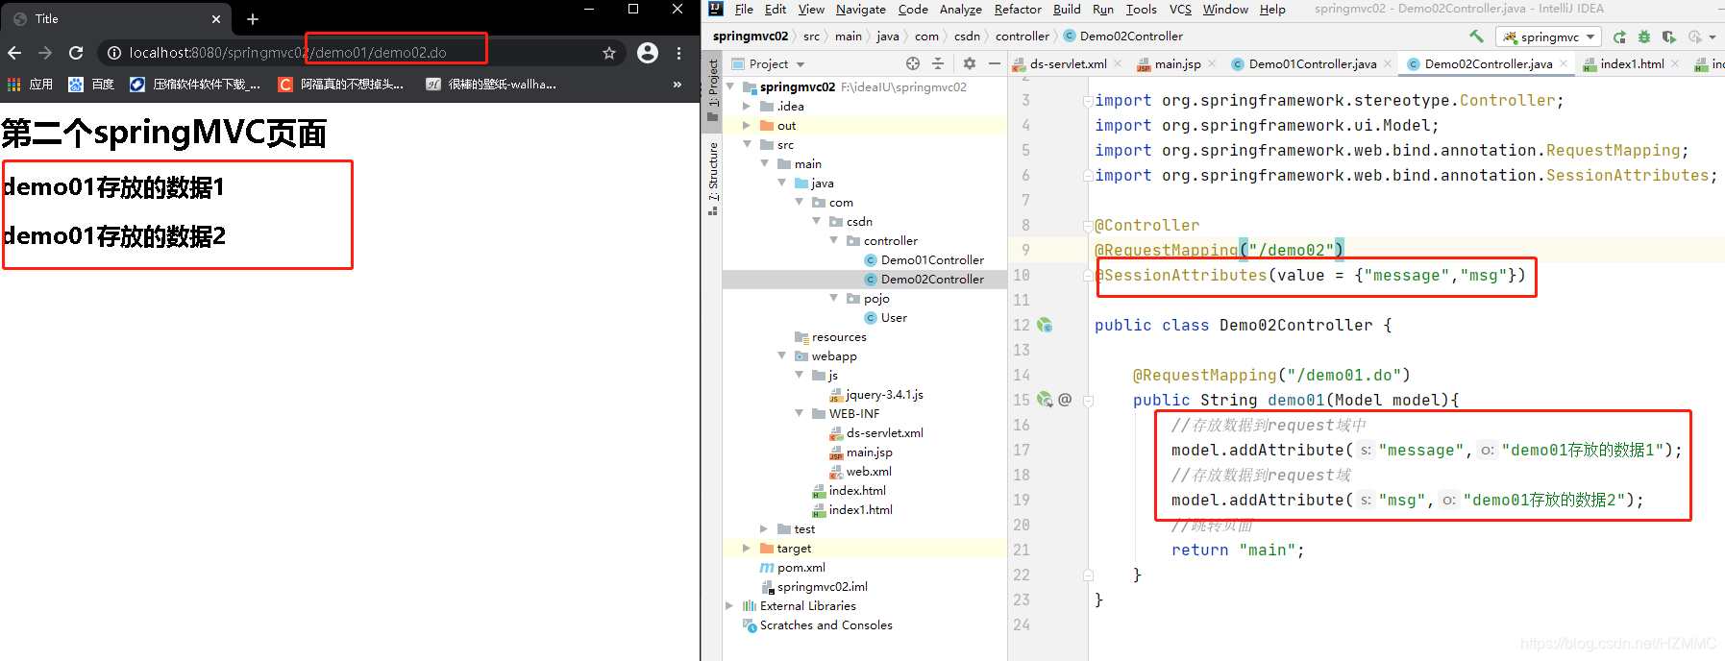1725x661 pixels.
Task: Collapse the webapp folder
Action: coord(781,355)
